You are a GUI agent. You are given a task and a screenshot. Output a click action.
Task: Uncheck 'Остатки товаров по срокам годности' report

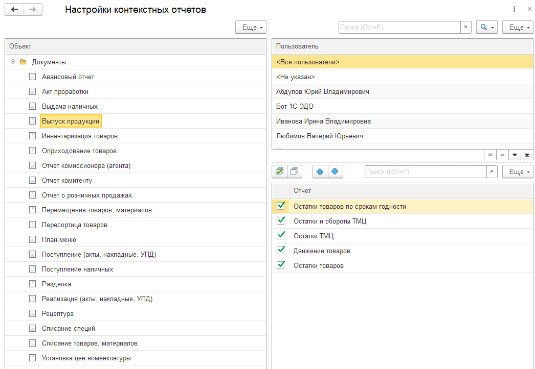pyautogui.click(x=280, y=206)
